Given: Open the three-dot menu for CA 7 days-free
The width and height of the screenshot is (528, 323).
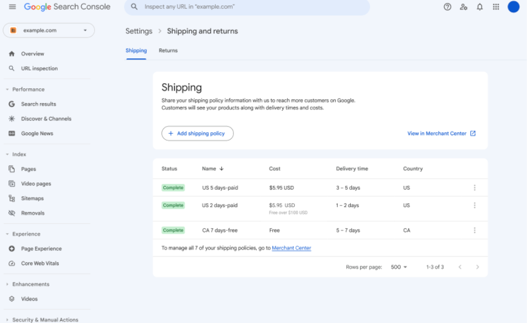Looking at the screenshot, I should pyautogui.click(x=475, y=230).
